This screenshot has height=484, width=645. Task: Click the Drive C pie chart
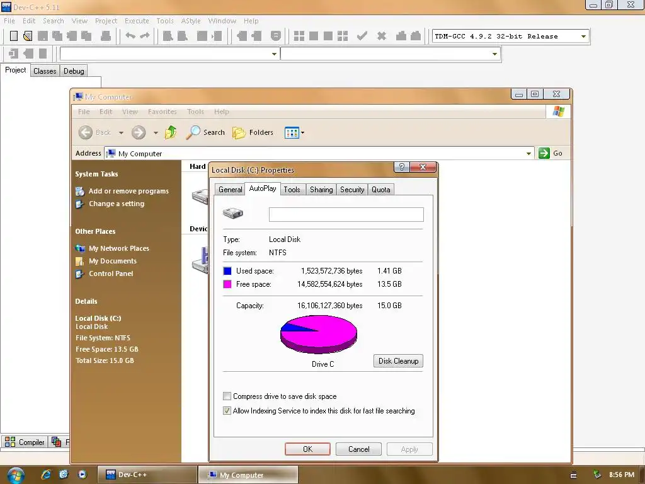pos(319,334)
